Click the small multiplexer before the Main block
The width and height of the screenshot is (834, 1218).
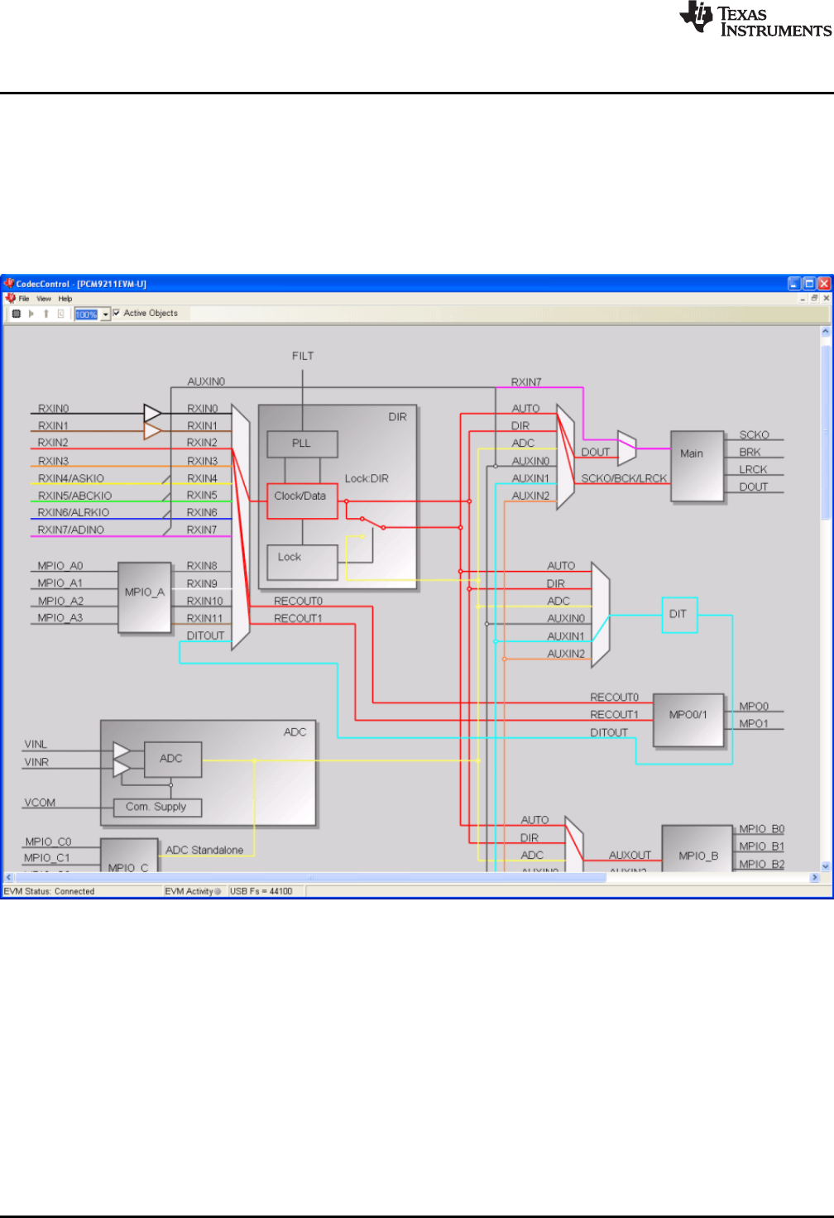(627, 448)
